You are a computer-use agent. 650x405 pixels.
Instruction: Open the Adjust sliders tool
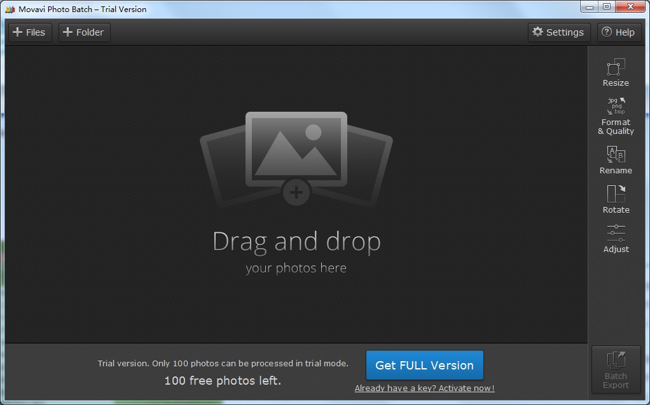click(616, 239)
